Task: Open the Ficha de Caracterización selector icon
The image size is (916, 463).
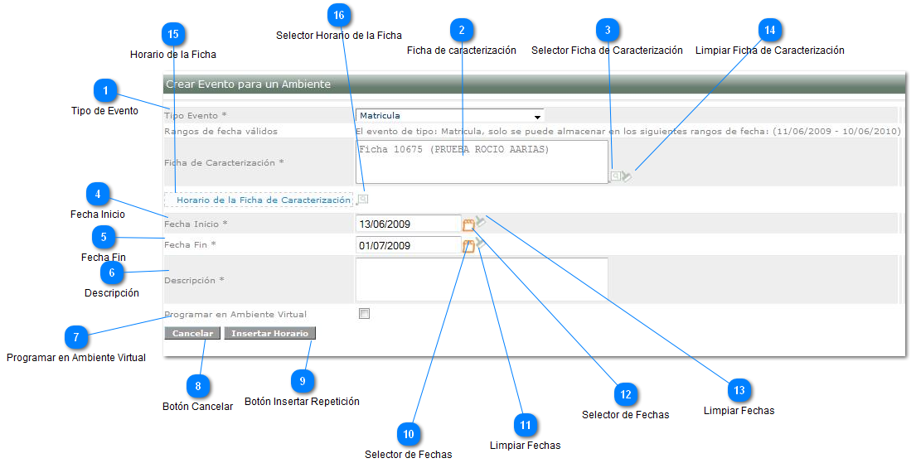Action: click(x=614, y=176)
